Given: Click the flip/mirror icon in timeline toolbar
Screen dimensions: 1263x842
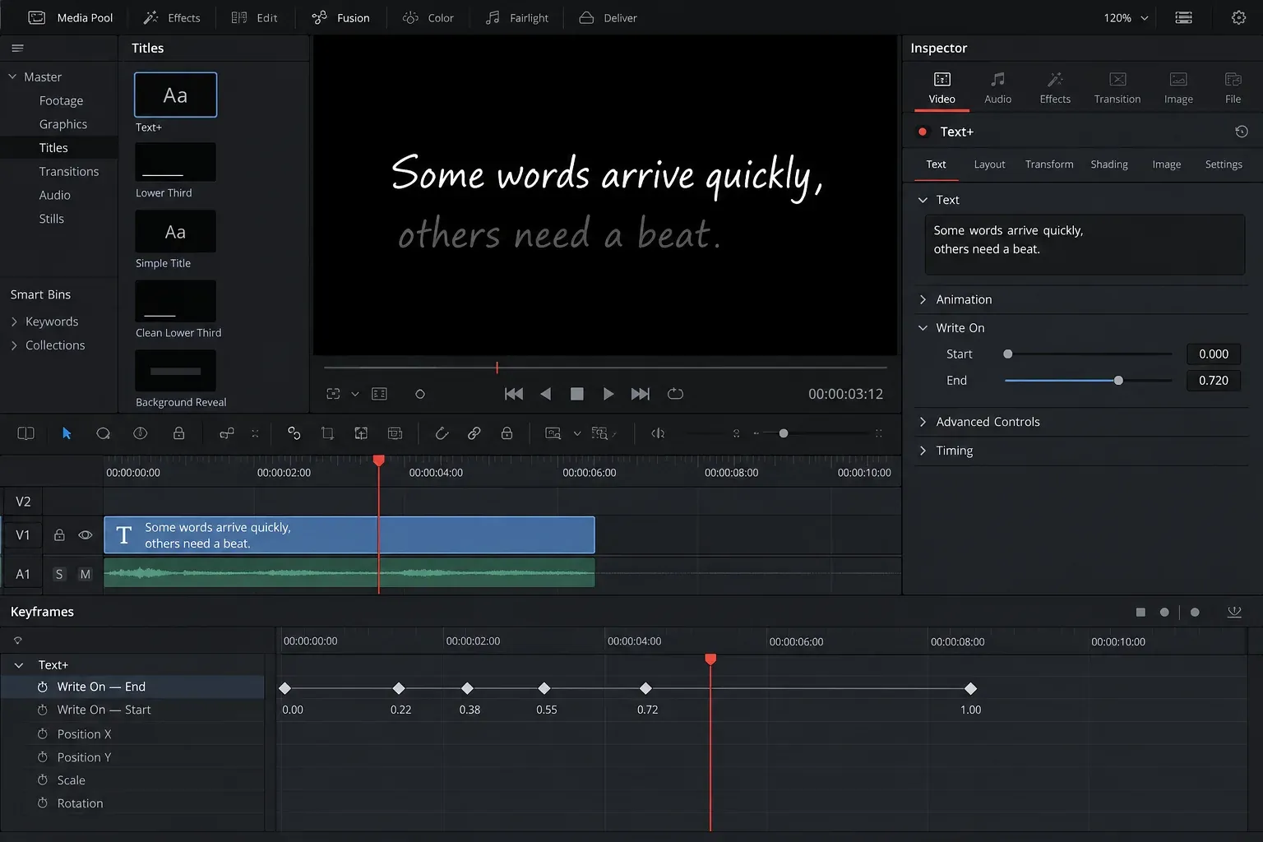Looking at the screenshot, I should tap(658, 433).
